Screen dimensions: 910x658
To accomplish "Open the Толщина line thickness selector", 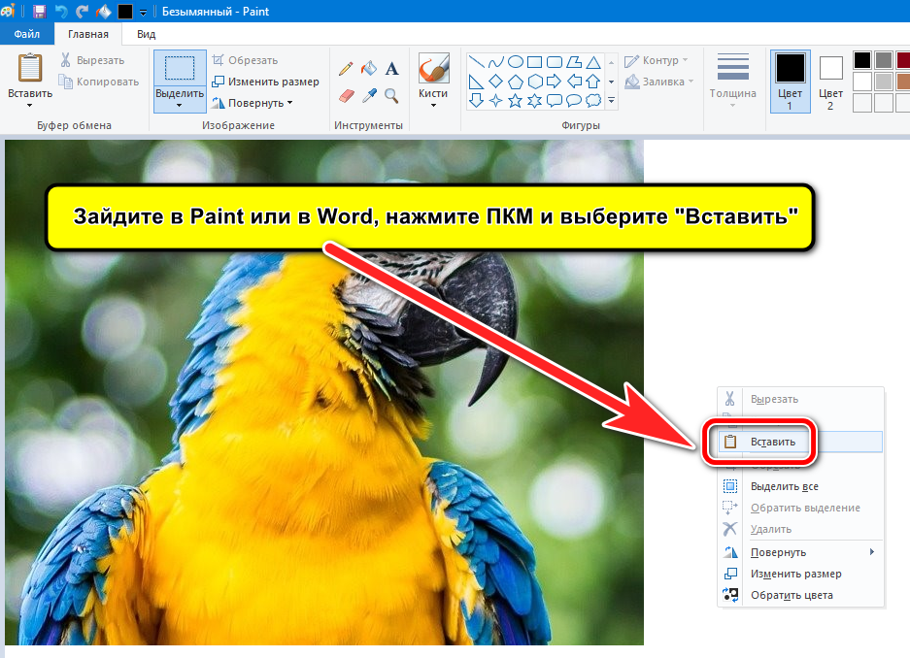I will pos(733,81).
